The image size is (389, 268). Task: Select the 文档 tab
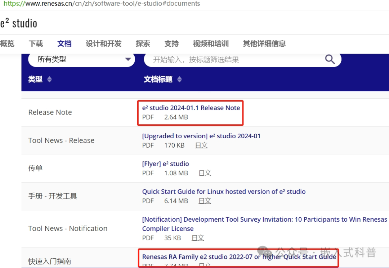(x=64, y=43)
